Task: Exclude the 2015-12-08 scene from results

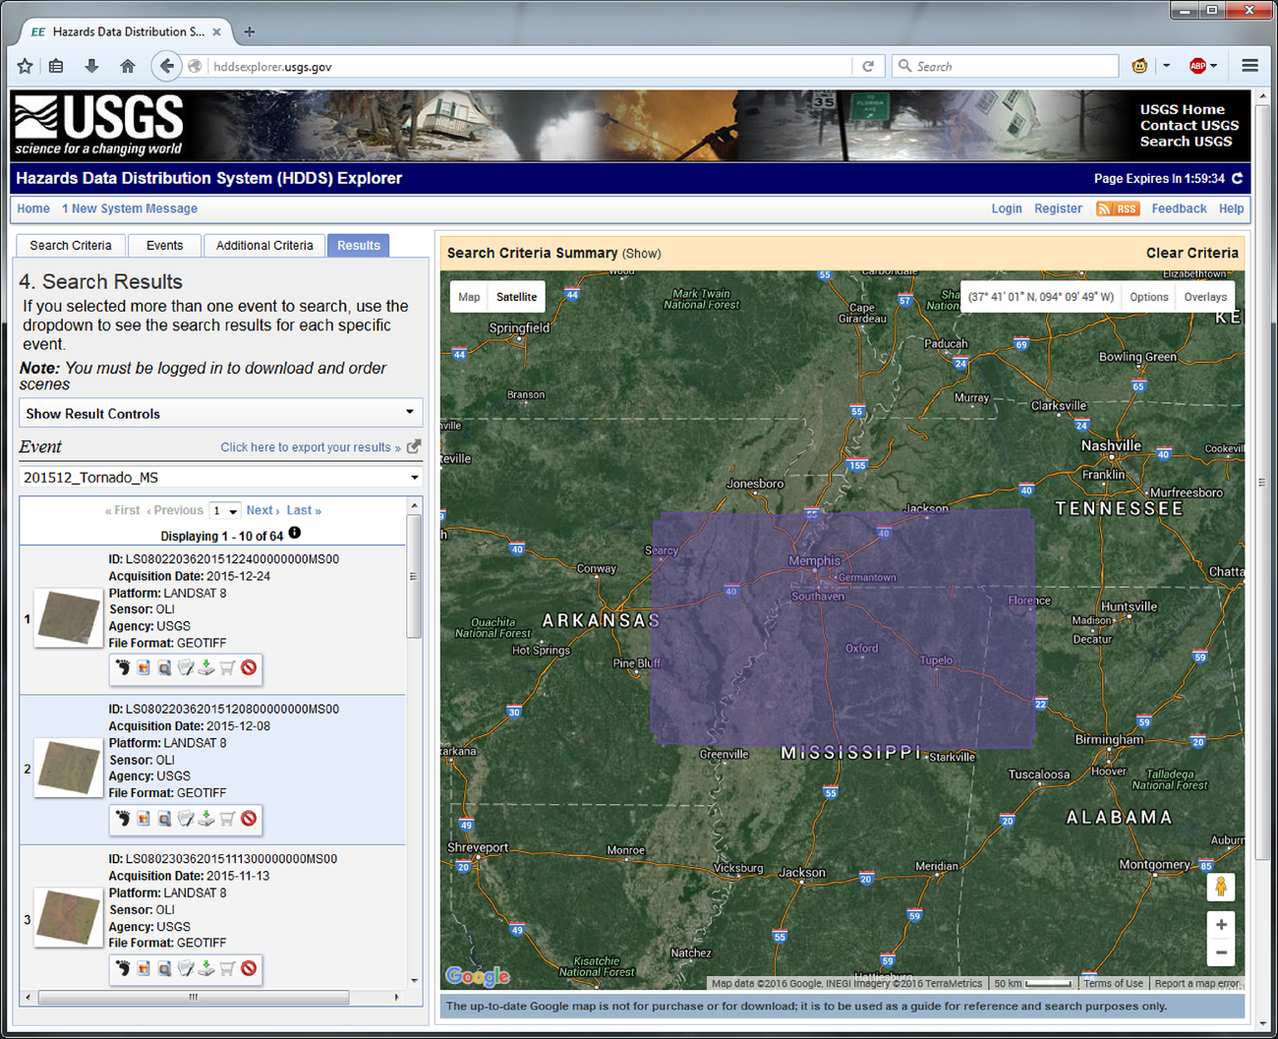Action: [249, 818]
